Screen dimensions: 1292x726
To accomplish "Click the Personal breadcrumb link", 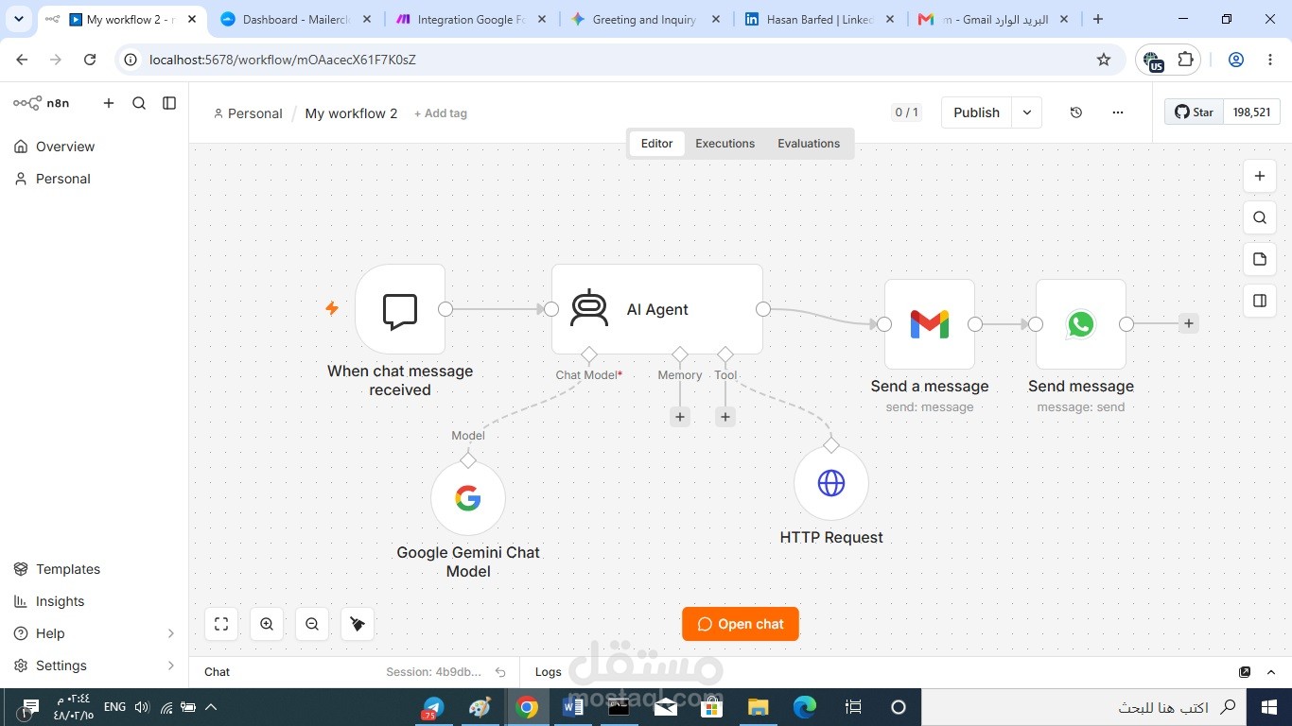I will [x=248, y=113].
